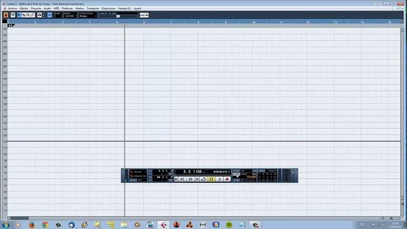Open the Edición menu
Viewport: 407px width, 229px height.
[x=24, y=8]
